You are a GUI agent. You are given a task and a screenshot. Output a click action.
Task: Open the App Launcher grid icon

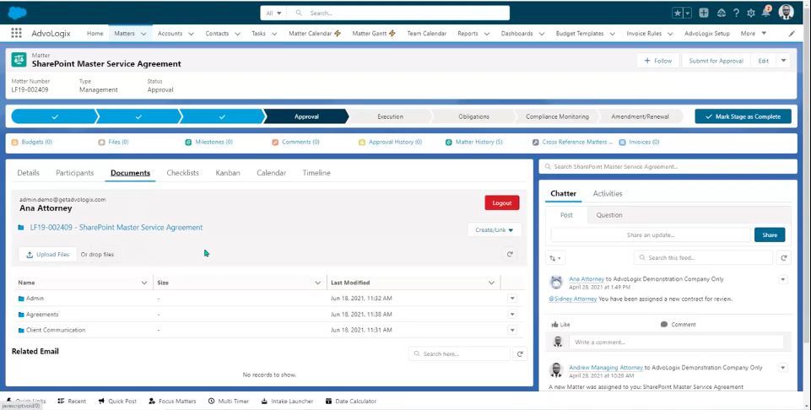pos(16,34)
